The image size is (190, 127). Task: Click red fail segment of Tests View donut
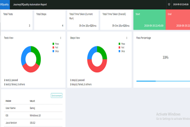31,69
